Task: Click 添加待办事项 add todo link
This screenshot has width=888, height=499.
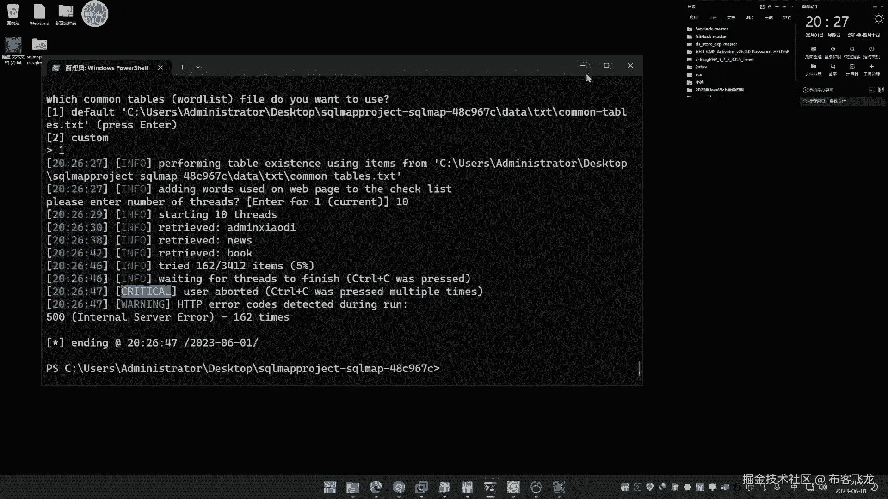Action: point(819,90)
